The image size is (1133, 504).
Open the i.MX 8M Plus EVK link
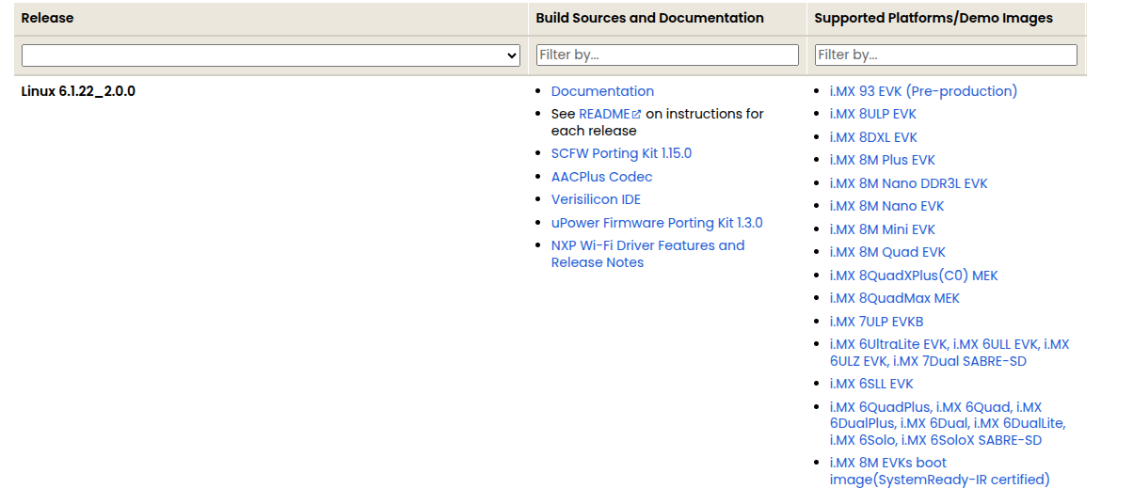(x=883, y=160)
